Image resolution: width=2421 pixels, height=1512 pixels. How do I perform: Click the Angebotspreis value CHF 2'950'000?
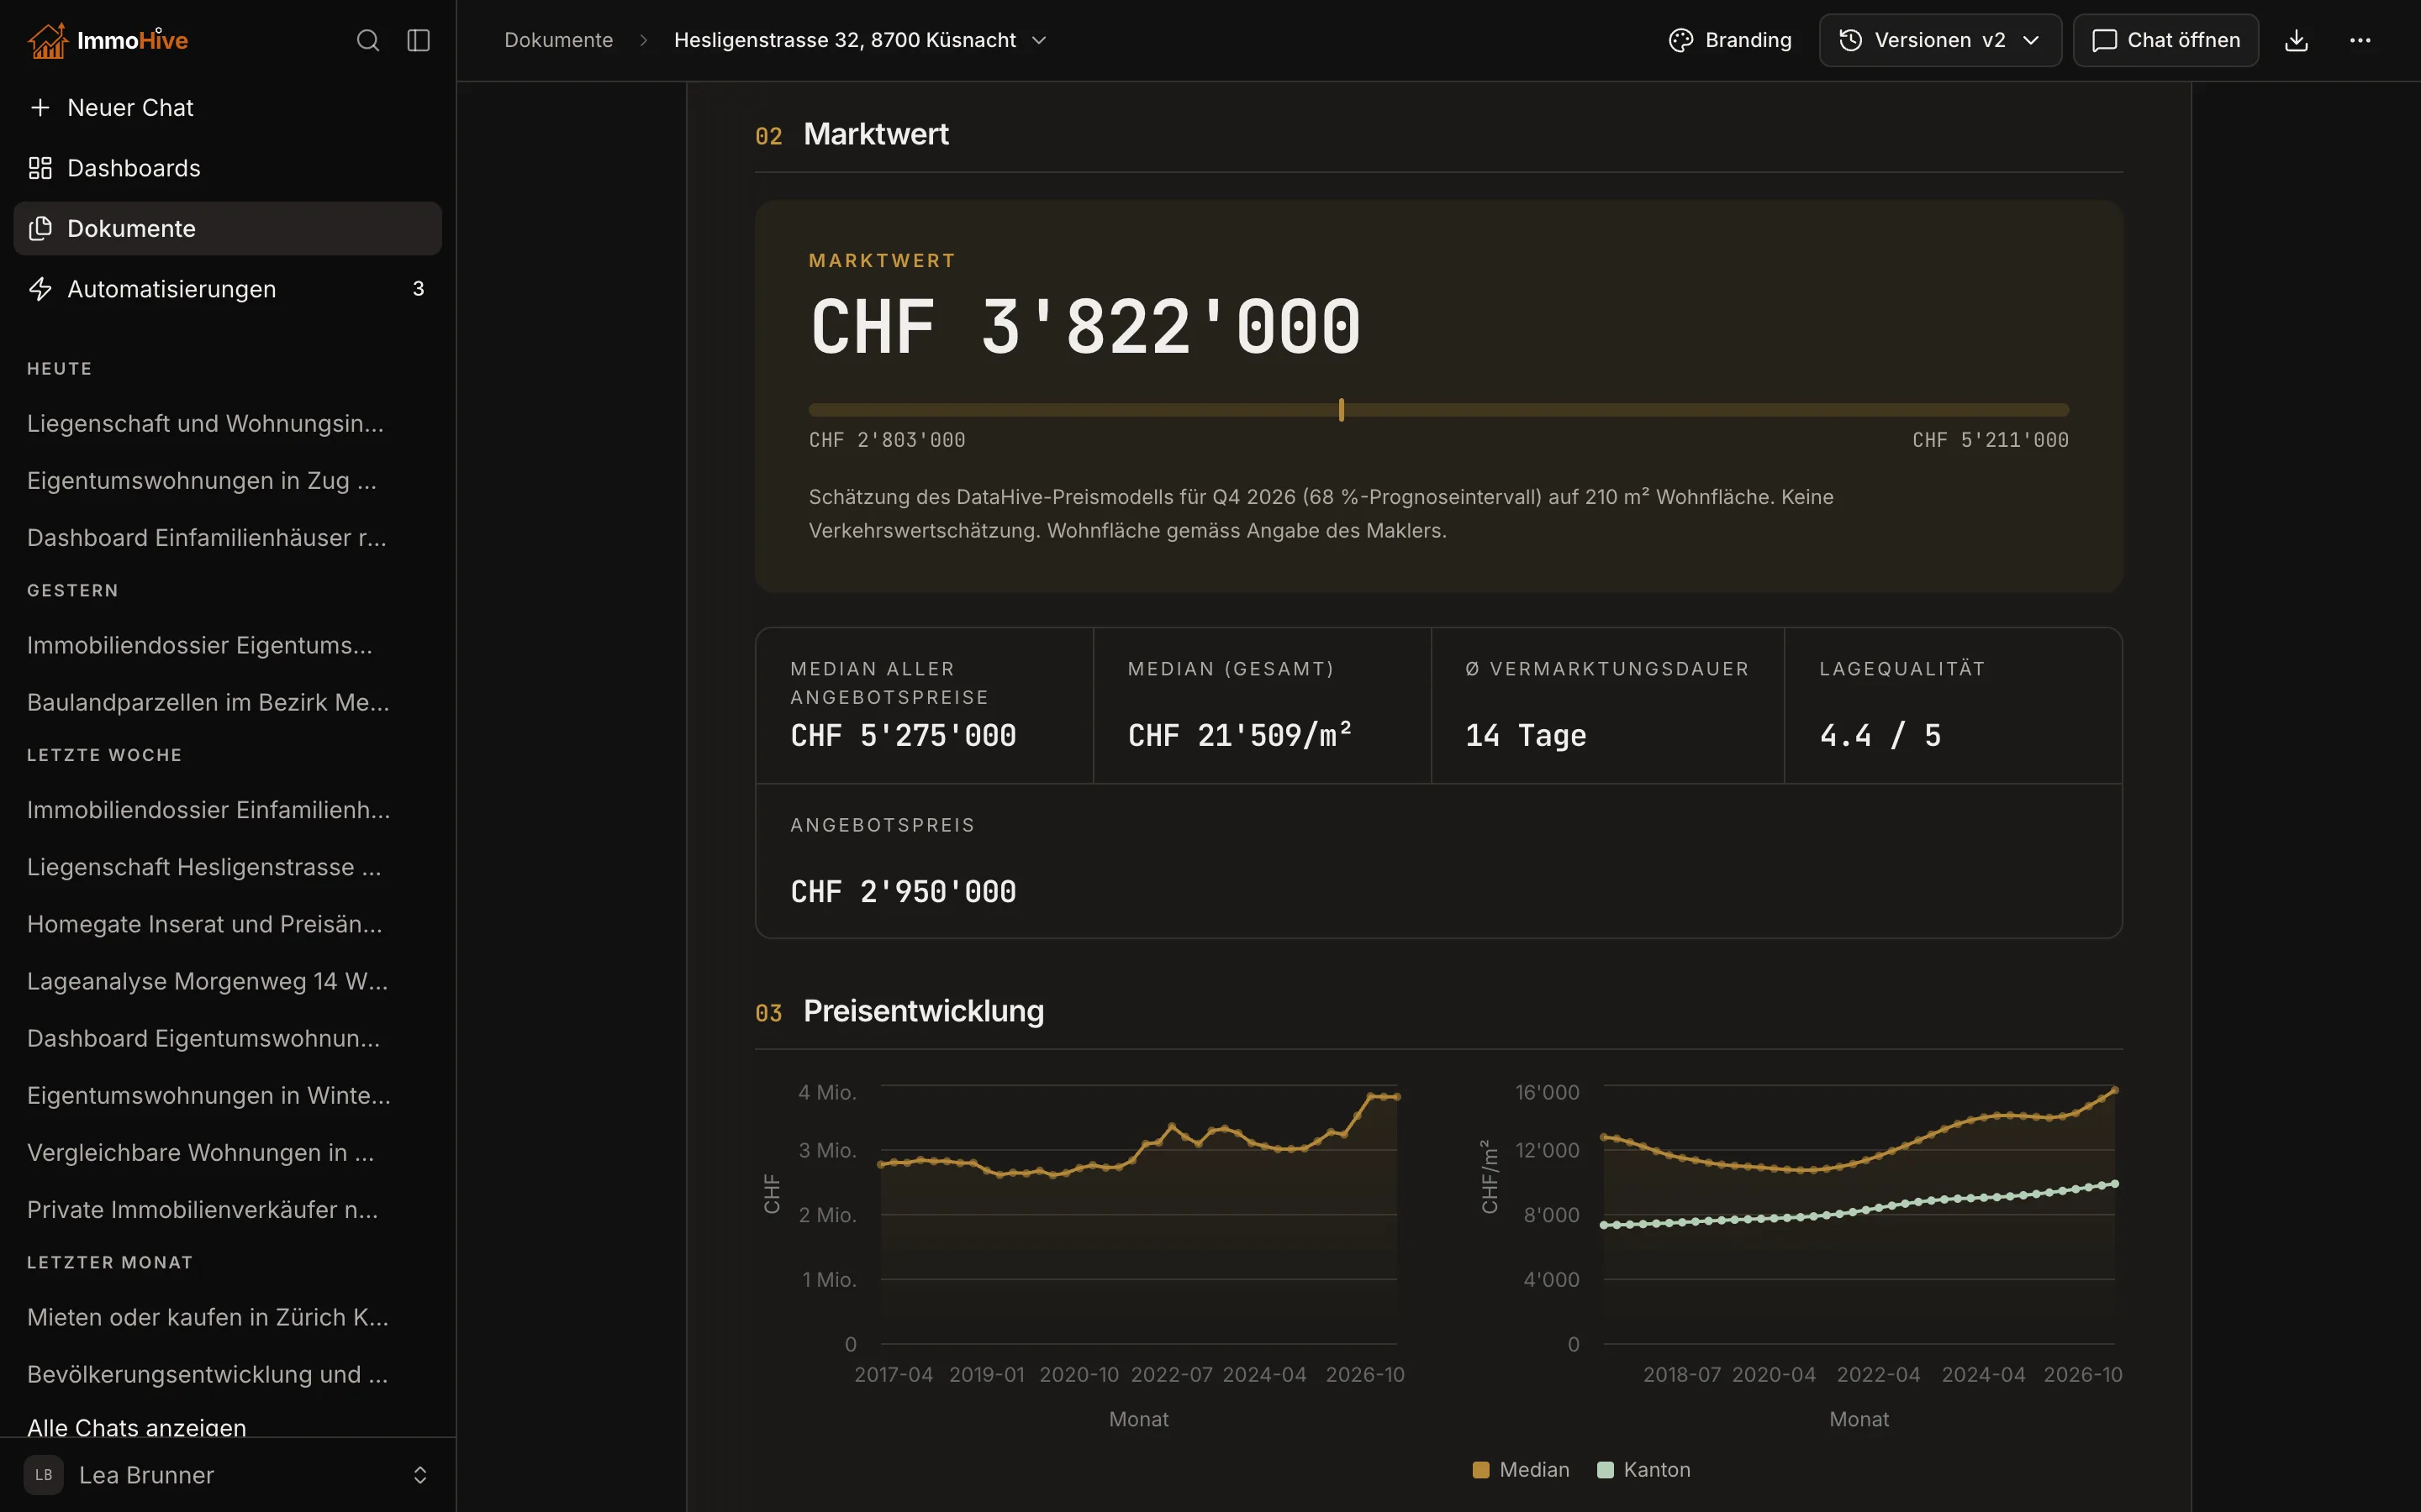(904, 892)
